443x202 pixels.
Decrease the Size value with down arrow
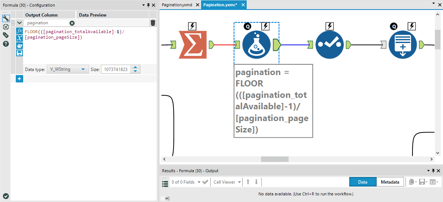coord(136,71)
